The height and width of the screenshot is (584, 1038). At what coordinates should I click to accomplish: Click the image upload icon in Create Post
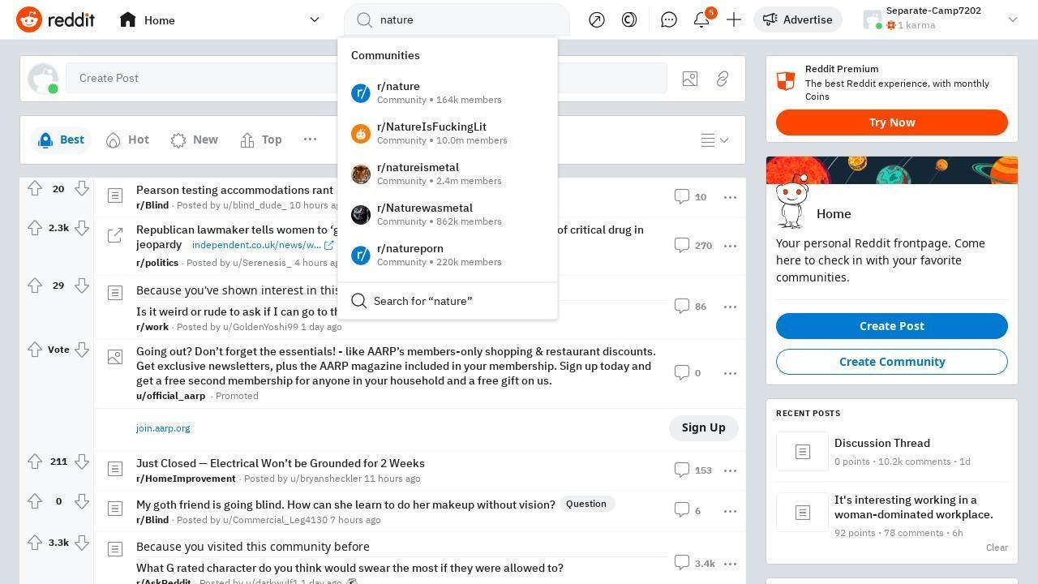[x=690, y=79]
